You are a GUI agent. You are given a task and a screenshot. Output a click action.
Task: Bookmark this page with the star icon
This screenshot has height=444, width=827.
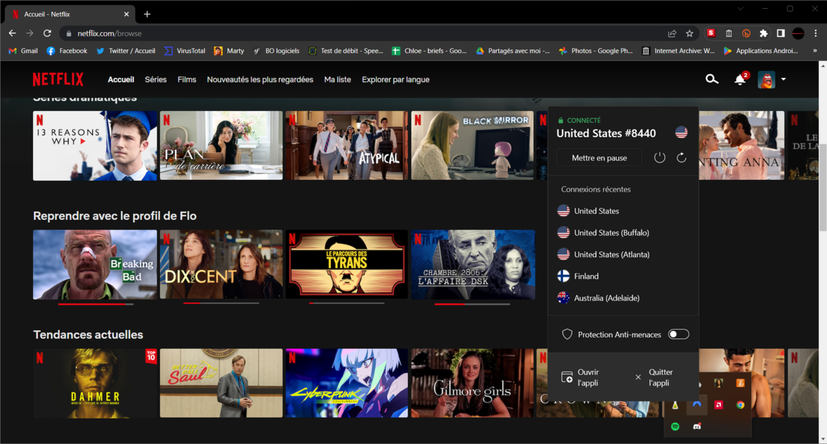point(689,33)
